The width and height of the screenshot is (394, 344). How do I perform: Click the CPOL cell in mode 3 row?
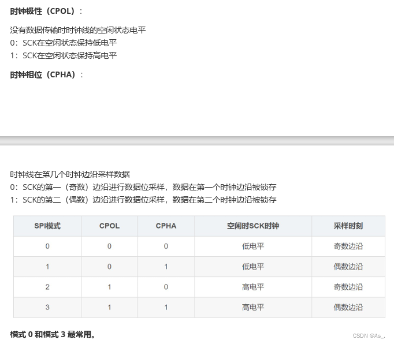109,307
